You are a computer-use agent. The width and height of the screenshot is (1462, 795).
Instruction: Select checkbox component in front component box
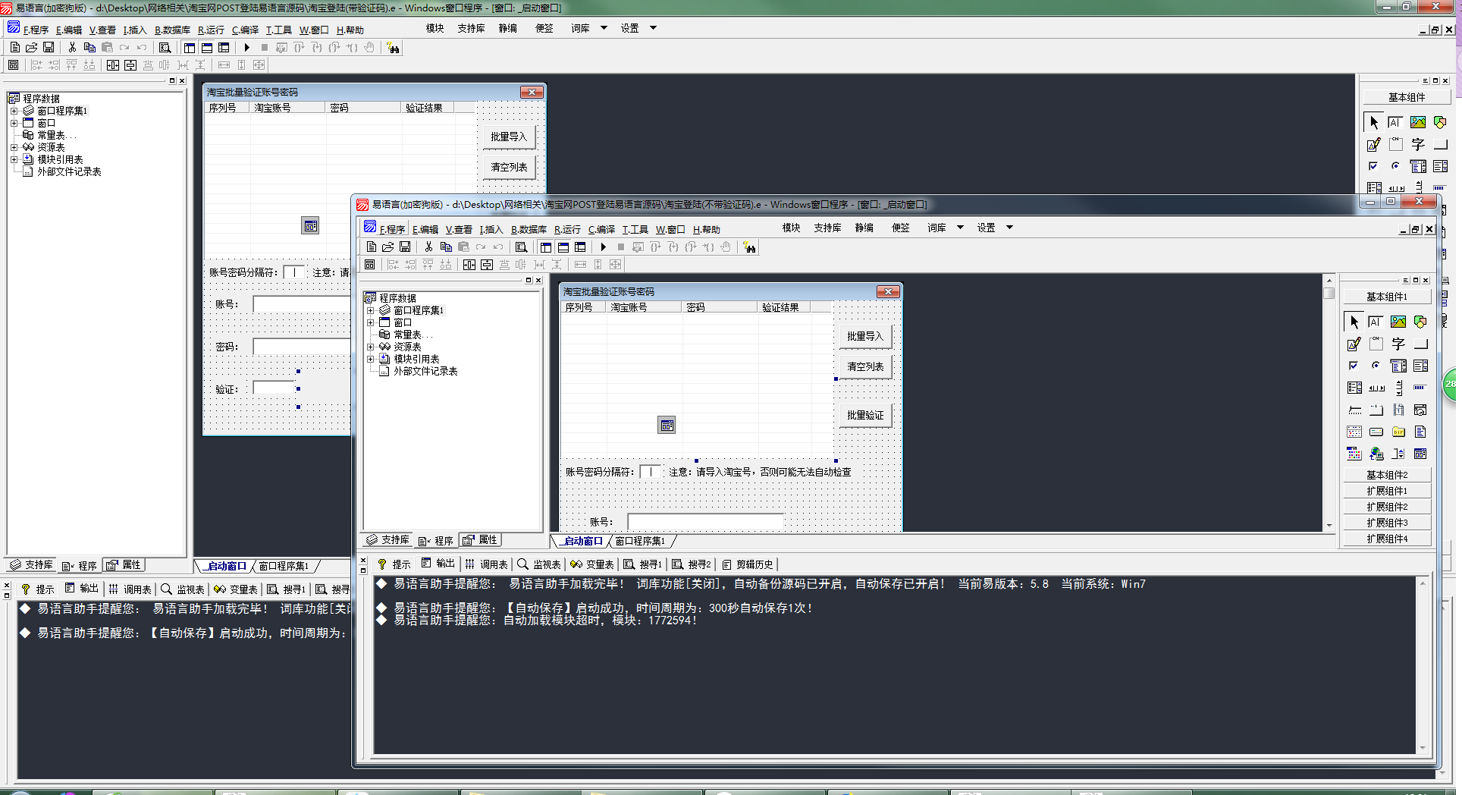1354,366
